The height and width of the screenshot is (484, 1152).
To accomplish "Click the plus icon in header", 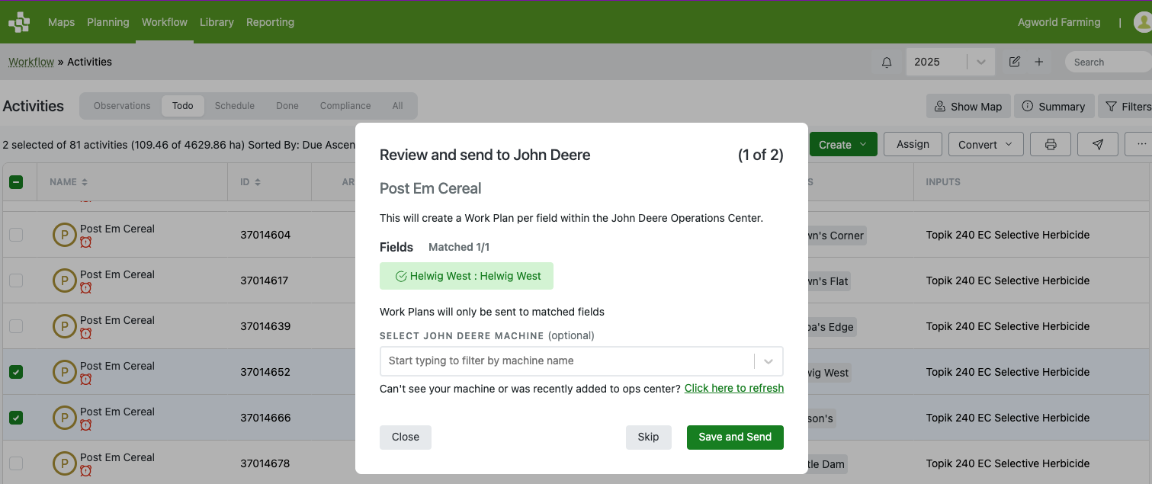I will coord(1038,62).
